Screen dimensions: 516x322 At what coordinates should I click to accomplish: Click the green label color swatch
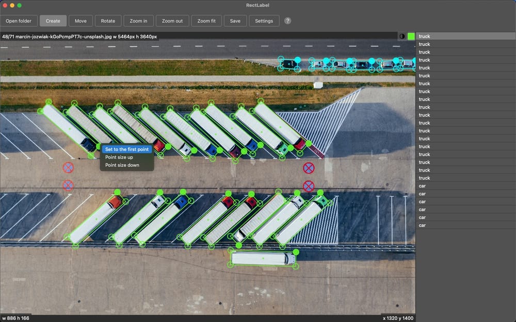[411, 37]
